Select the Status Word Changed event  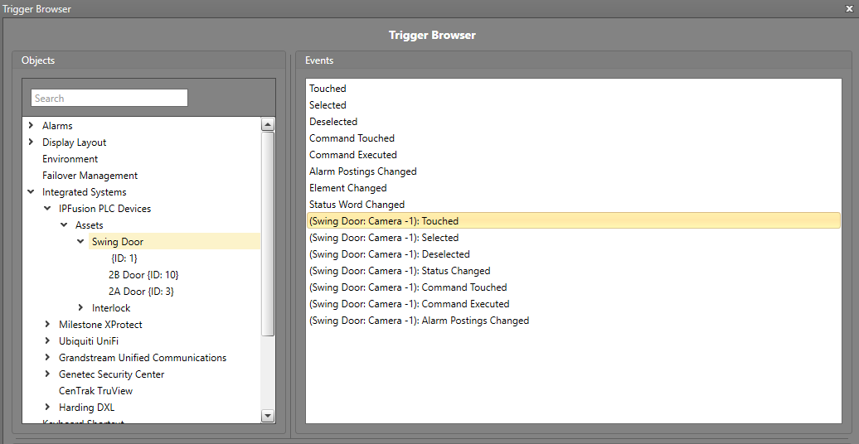pyautogui.click(x=357, y=205)
